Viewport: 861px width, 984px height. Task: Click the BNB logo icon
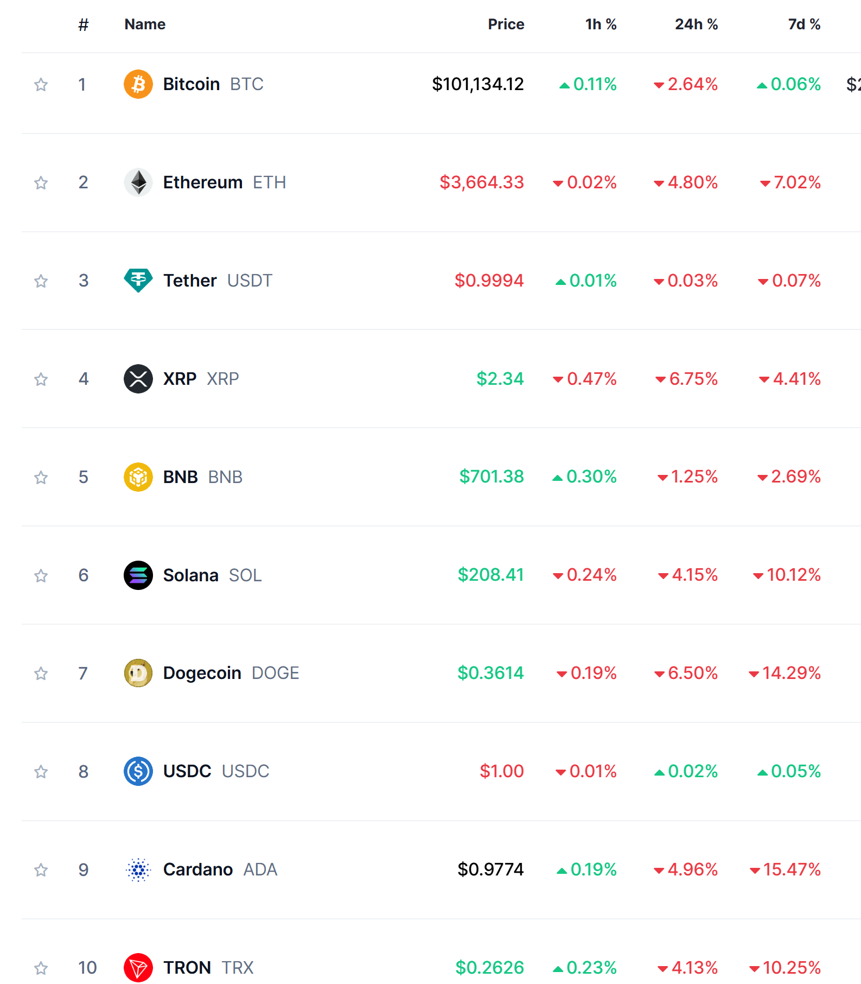point(139,477)
